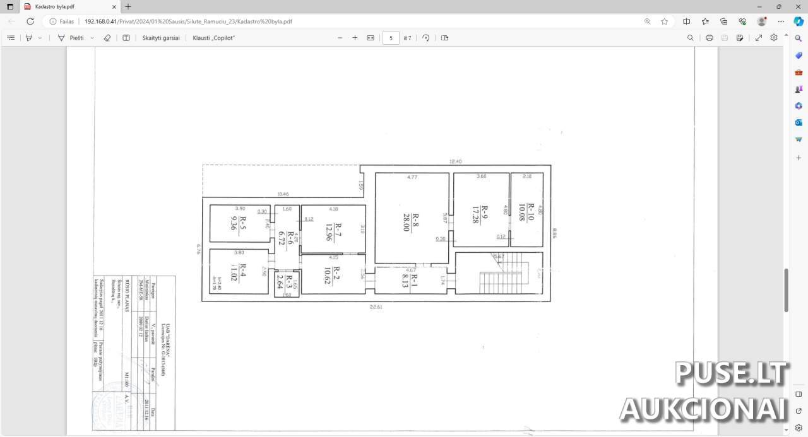Toggle the add text tool
808x437 pixels.
coord(126,38)
